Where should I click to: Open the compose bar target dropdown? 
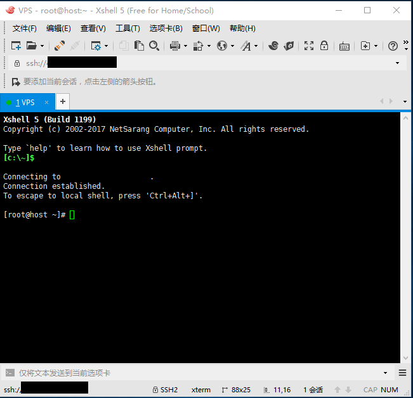(x=385, y=373)
